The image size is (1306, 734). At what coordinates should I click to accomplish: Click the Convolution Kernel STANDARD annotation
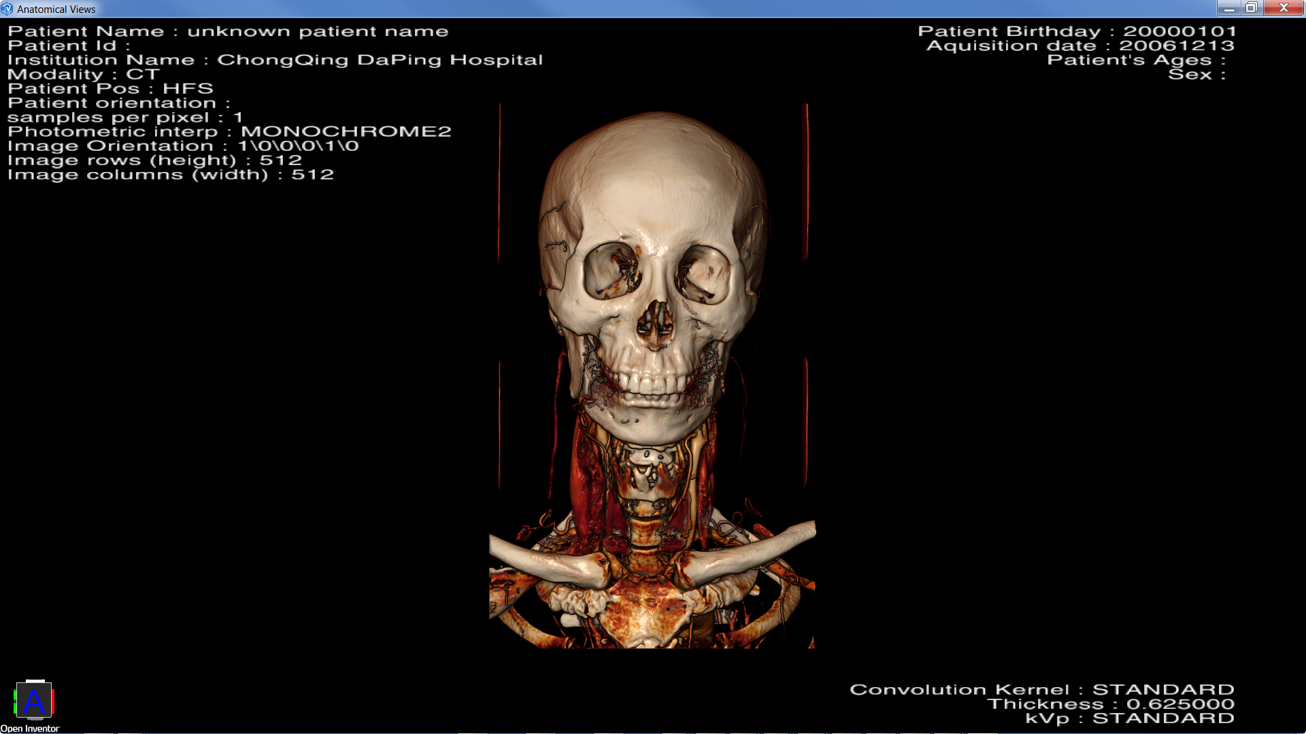[x=1041, y=690]
